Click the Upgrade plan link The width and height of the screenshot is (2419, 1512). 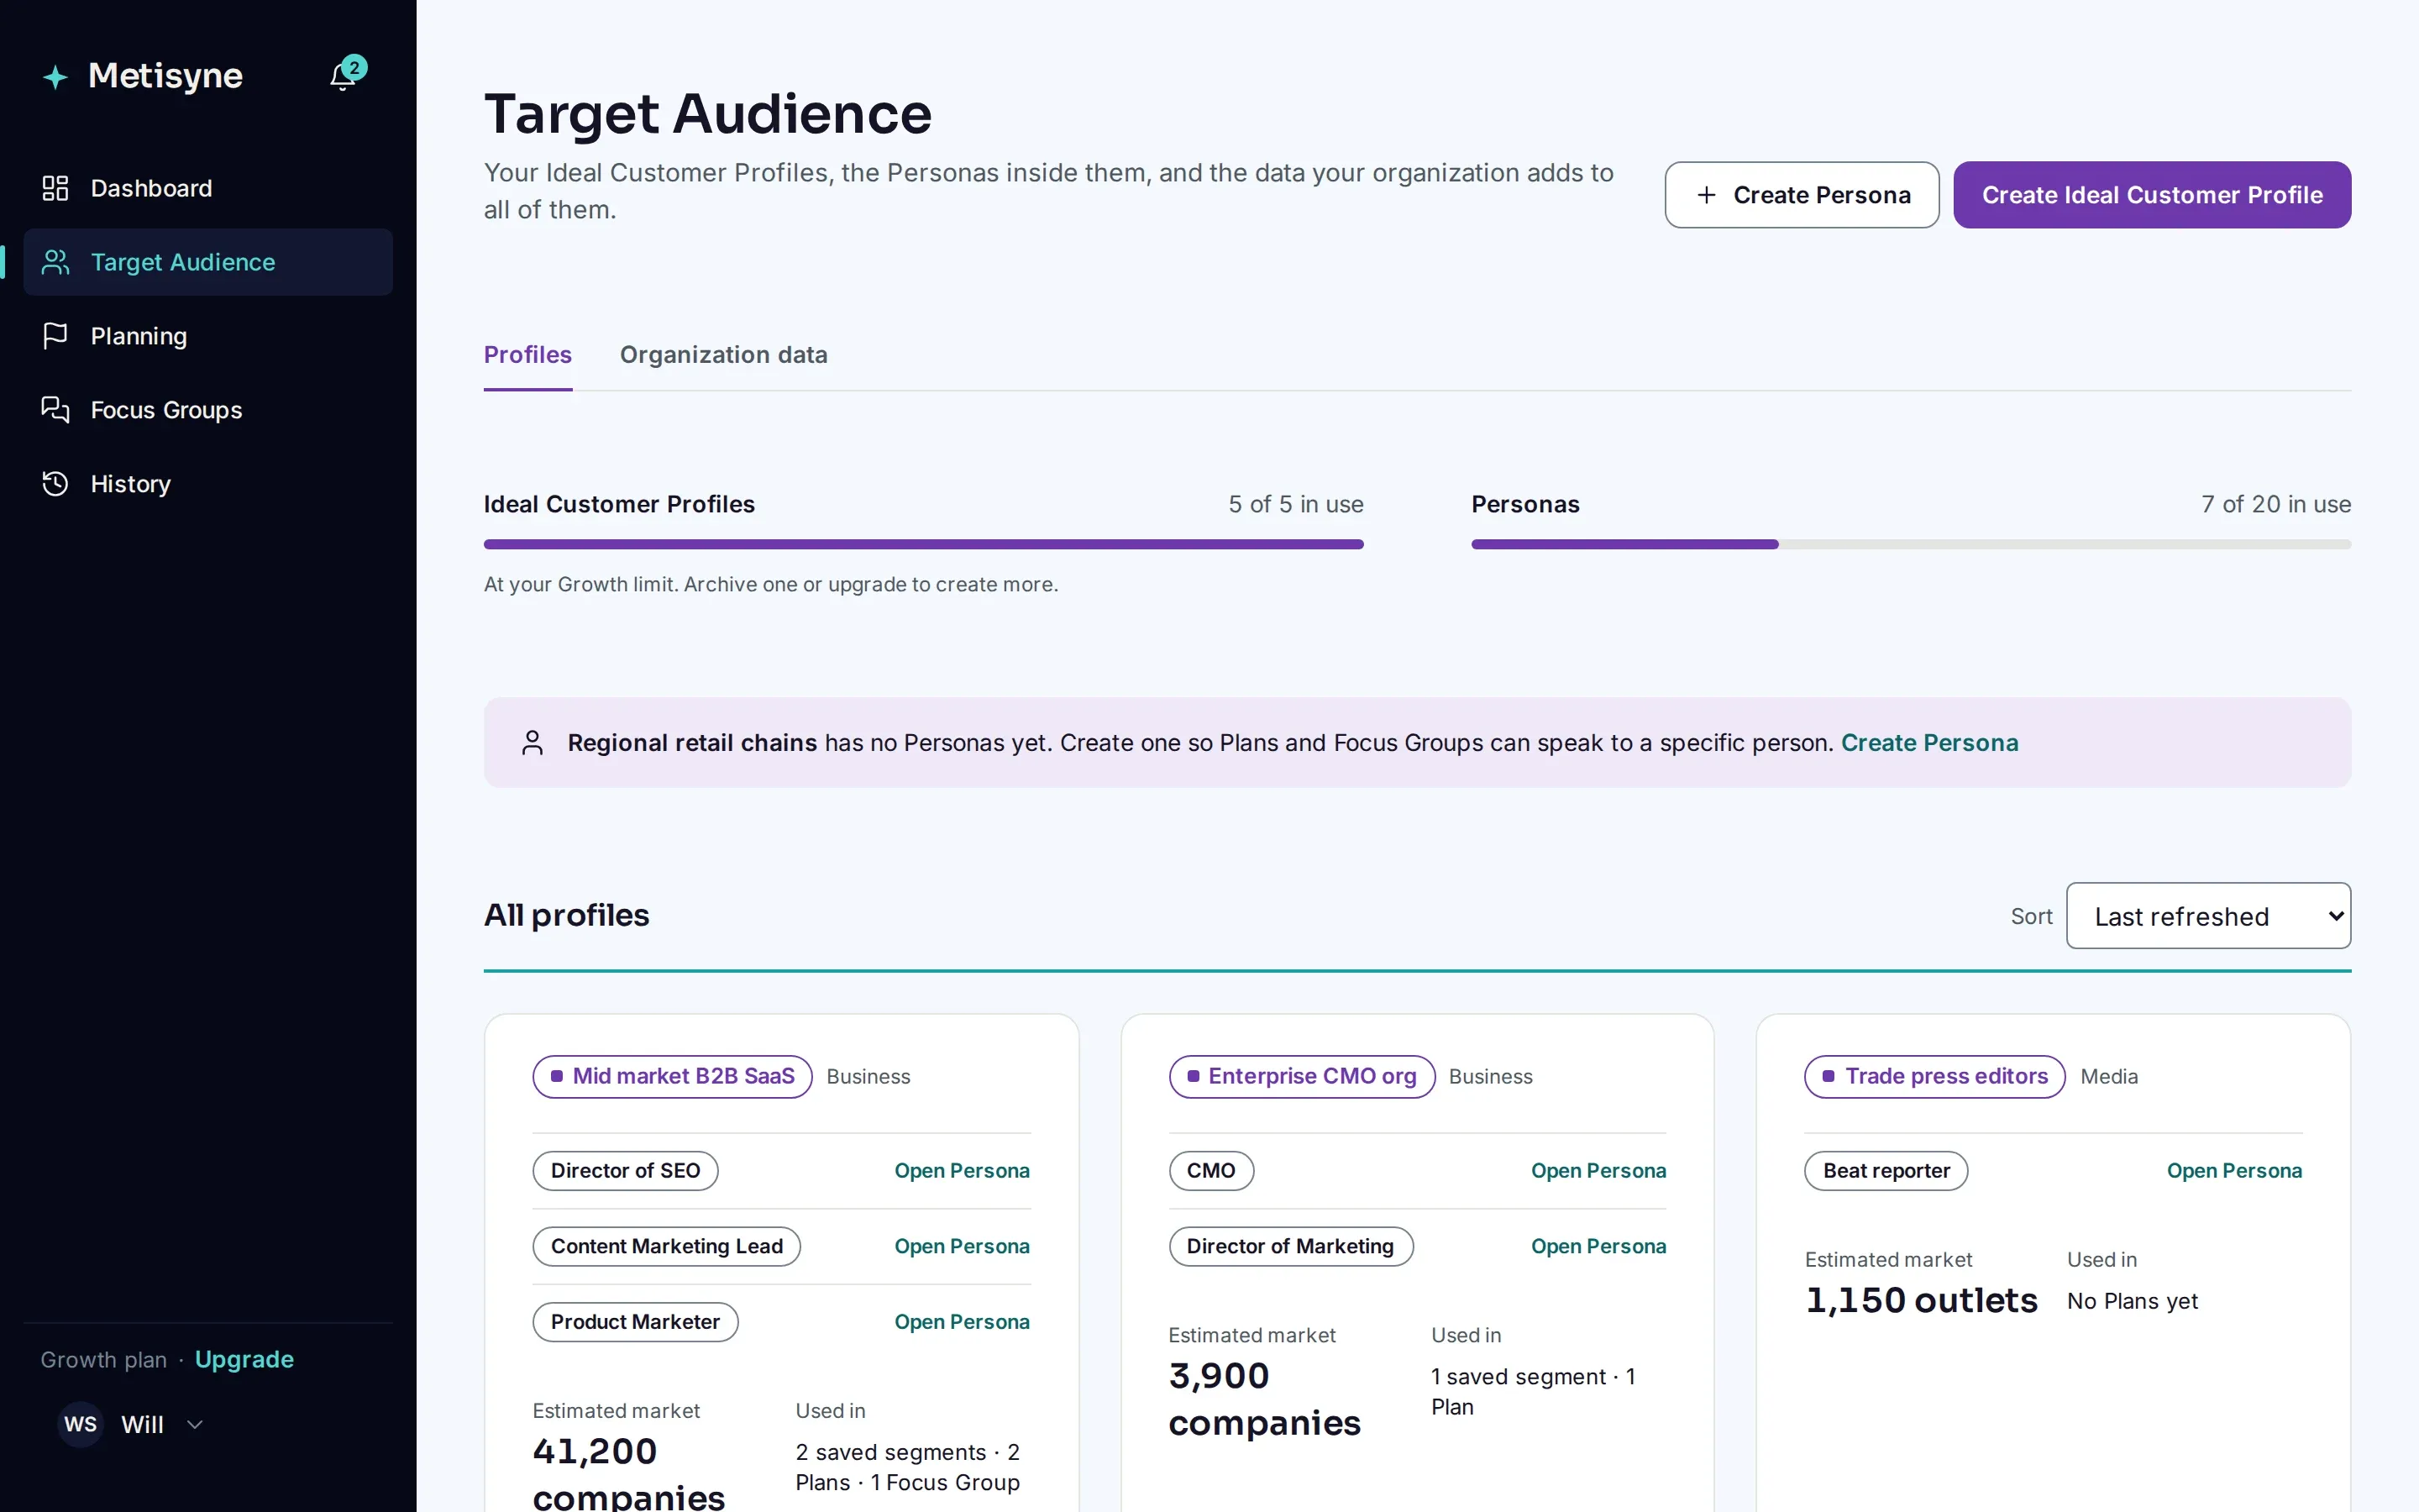[244, 1360]
